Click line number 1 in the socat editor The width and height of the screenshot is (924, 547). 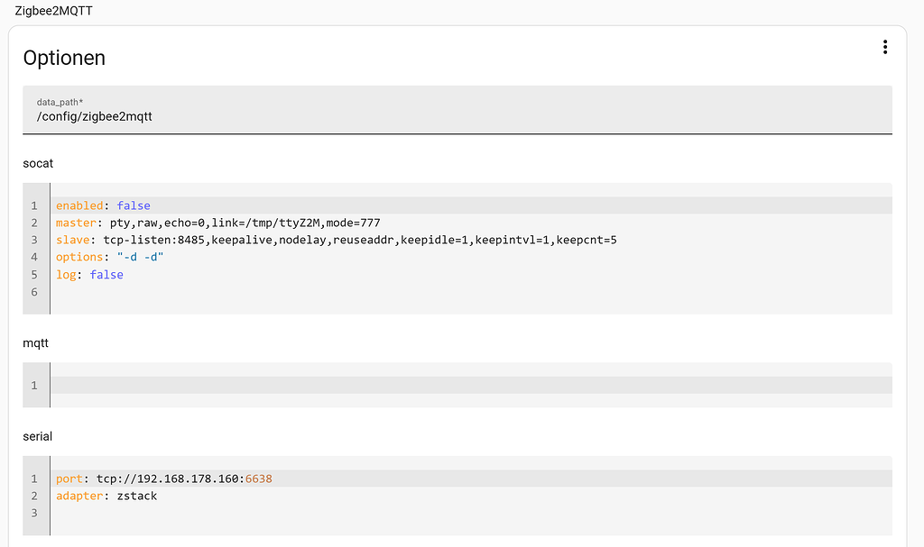pyautogui.click(x=34, y=205)
